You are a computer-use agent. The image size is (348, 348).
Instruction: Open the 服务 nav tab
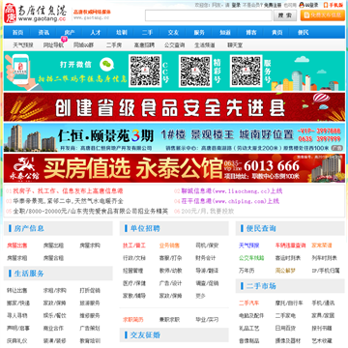(199, 32)
